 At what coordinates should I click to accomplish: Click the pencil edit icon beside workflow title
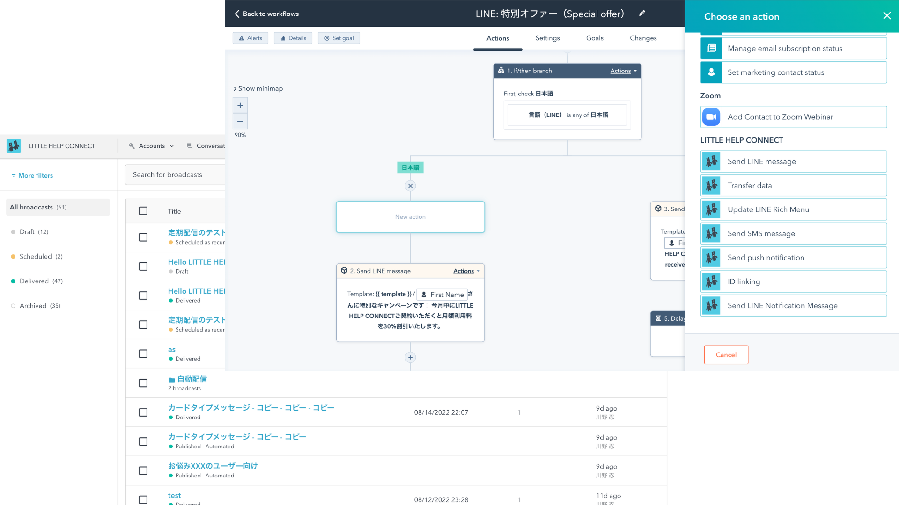[x=642, y=14]
